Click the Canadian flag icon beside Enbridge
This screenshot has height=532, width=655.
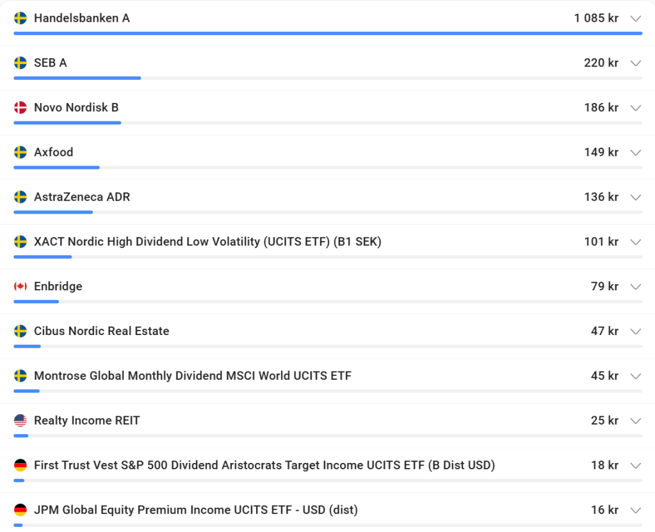[20, 286]
